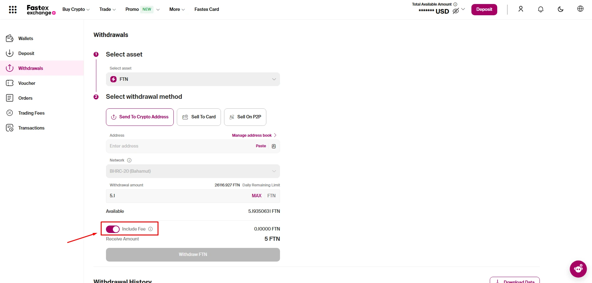Click the Withdrawals sidebar icon
The width and height of the screenshot is (592, 283).
click(10, 68)
